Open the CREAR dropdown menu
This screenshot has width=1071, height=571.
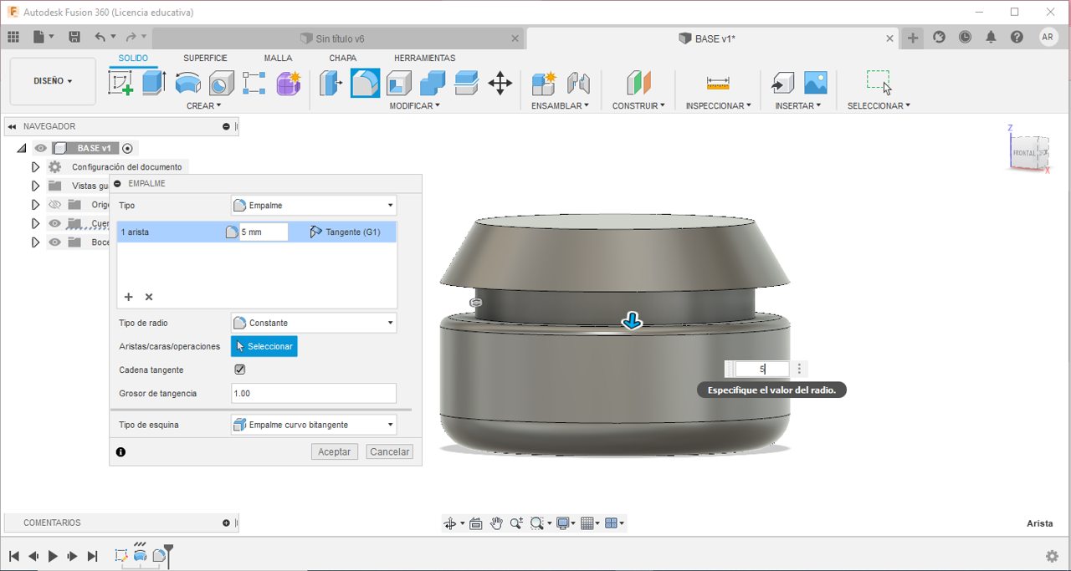coord(204,106)
